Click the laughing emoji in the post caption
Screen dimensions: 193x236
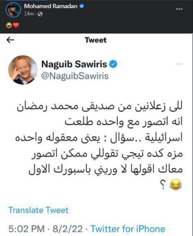tap(9, 25)
